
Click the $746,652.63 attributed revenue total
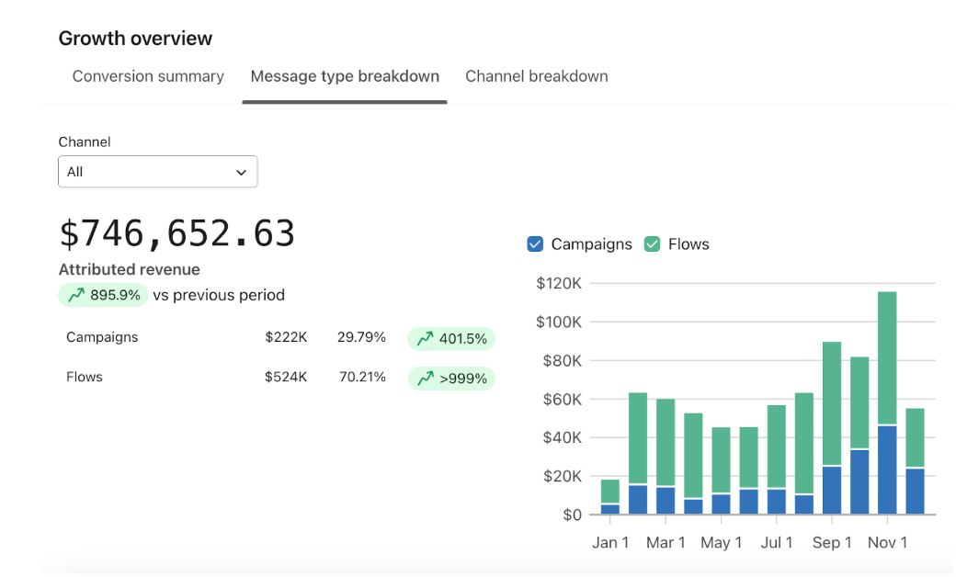coord(176,233)
